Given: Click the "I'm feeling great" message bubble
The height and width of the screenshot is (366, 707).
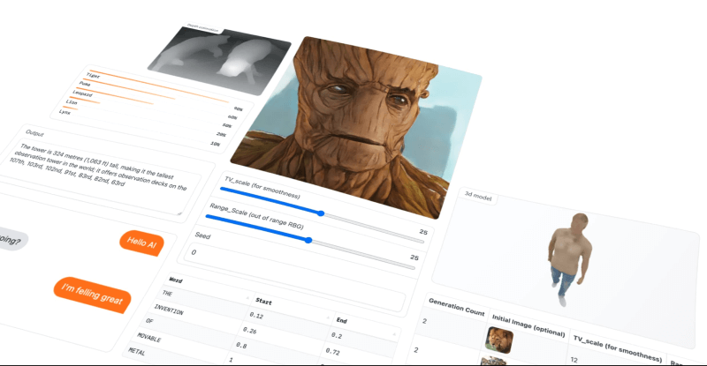Looking at the screenshot, I should tap(93, 294).
